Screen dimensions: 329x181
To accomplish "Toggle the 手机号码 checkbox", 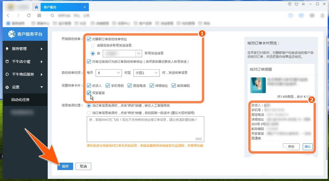I will coord(108,85).
